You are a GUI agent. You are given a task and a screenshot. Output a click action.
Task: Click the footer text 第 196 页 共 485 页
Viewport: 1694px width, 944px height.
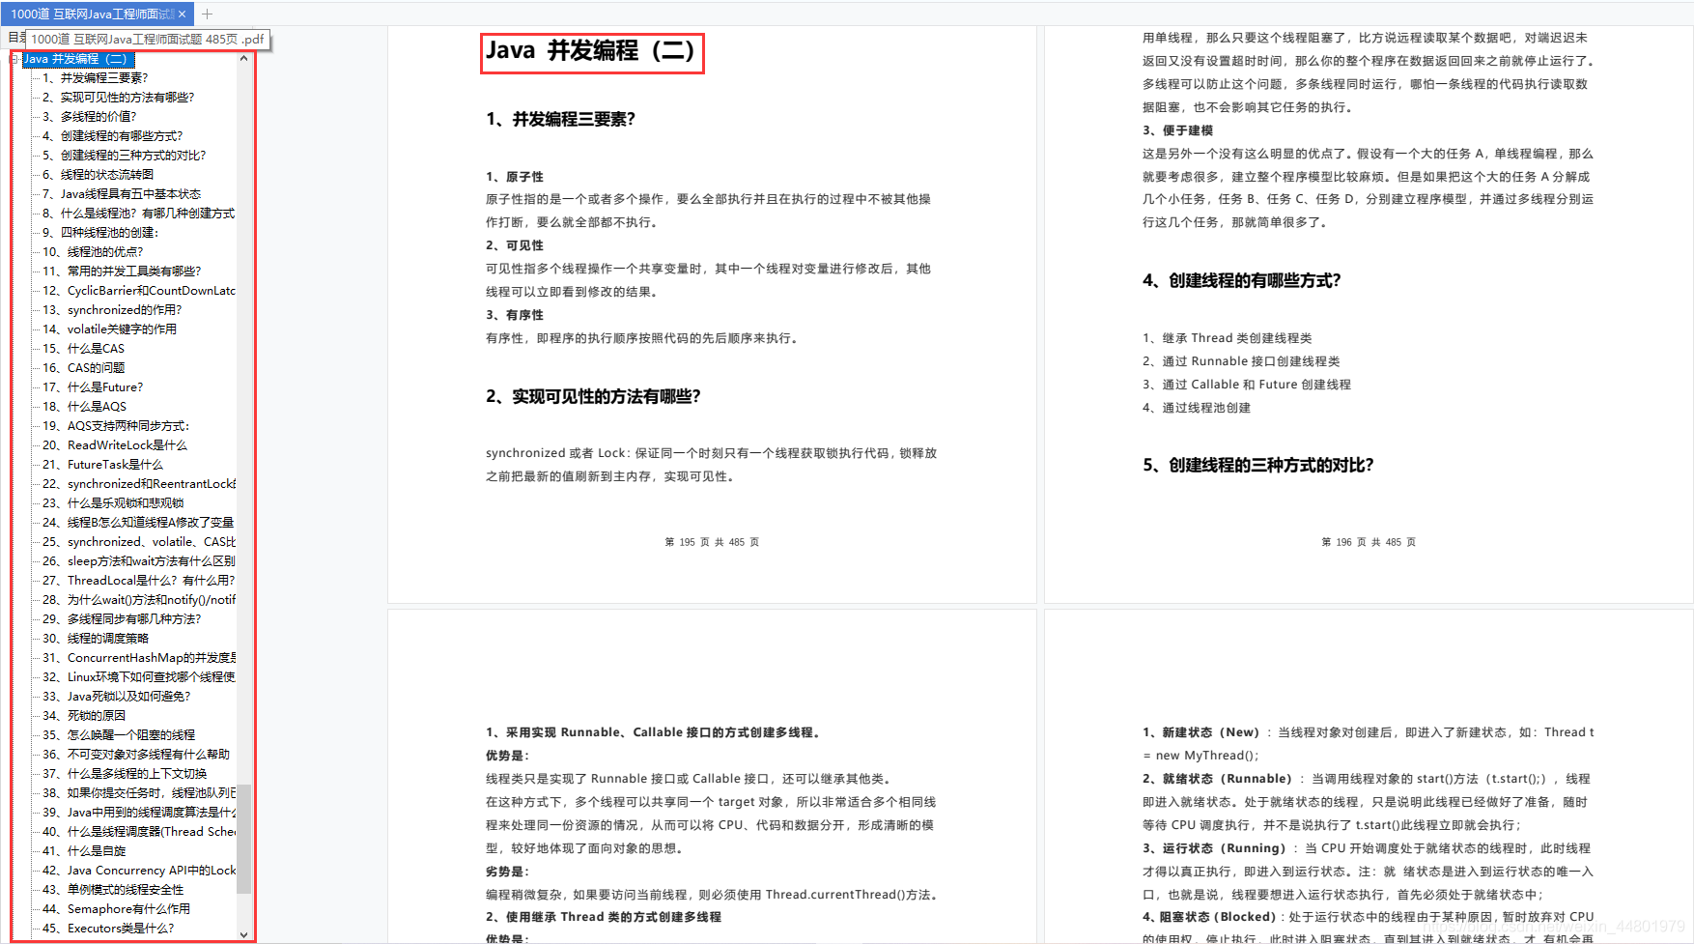[1369, 542]
